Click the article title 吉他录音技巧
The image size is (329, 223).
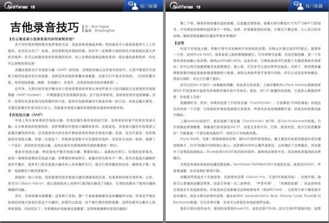[45, 28]
